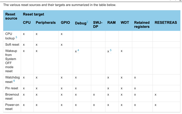Click the Retained registers header
182x114 pixels.
coord(142,25)
